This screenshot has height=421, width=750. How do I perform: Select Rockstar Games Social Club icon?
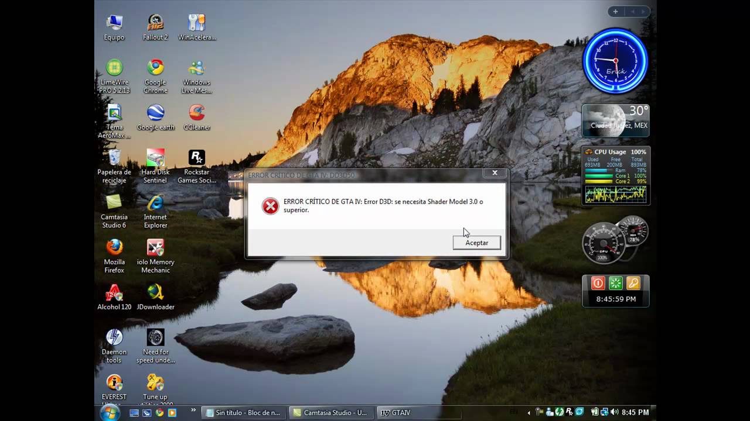point(197,167)
